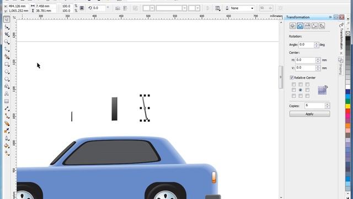Screen dimensions: 353x199
Task: Select the Zoom tool in the toolbox
Action: (x=7, y=42)
